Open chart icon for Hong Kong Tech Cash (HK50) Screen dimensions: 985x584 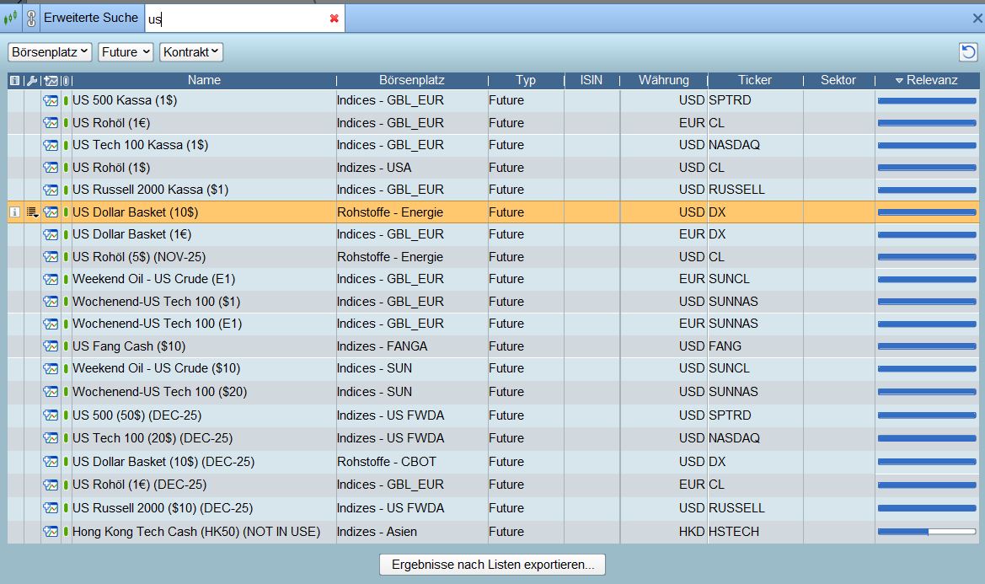pos(51,531)
